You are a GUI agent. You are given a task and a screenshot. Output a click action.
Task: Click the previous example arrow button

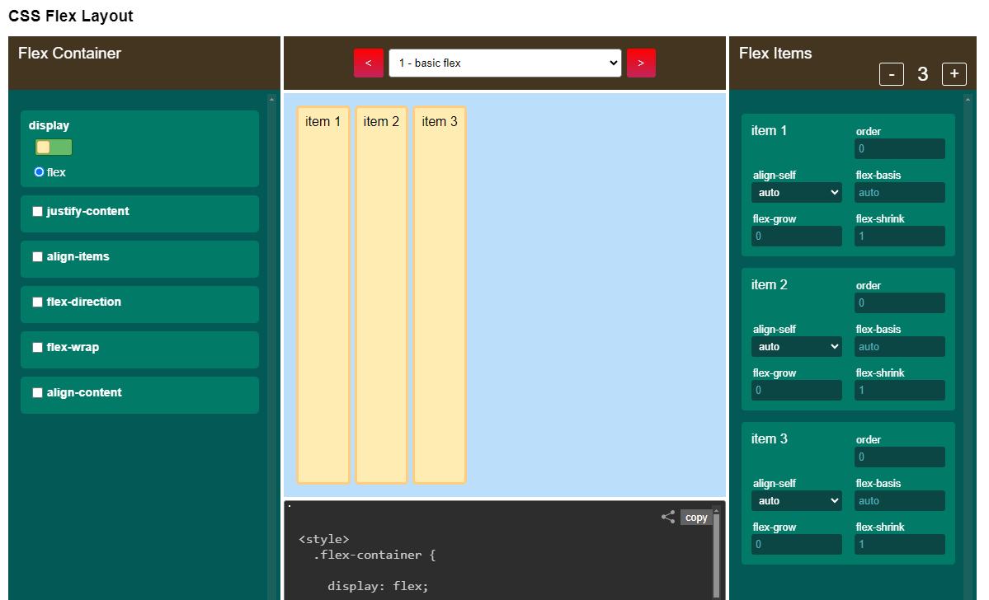point(369,63)
